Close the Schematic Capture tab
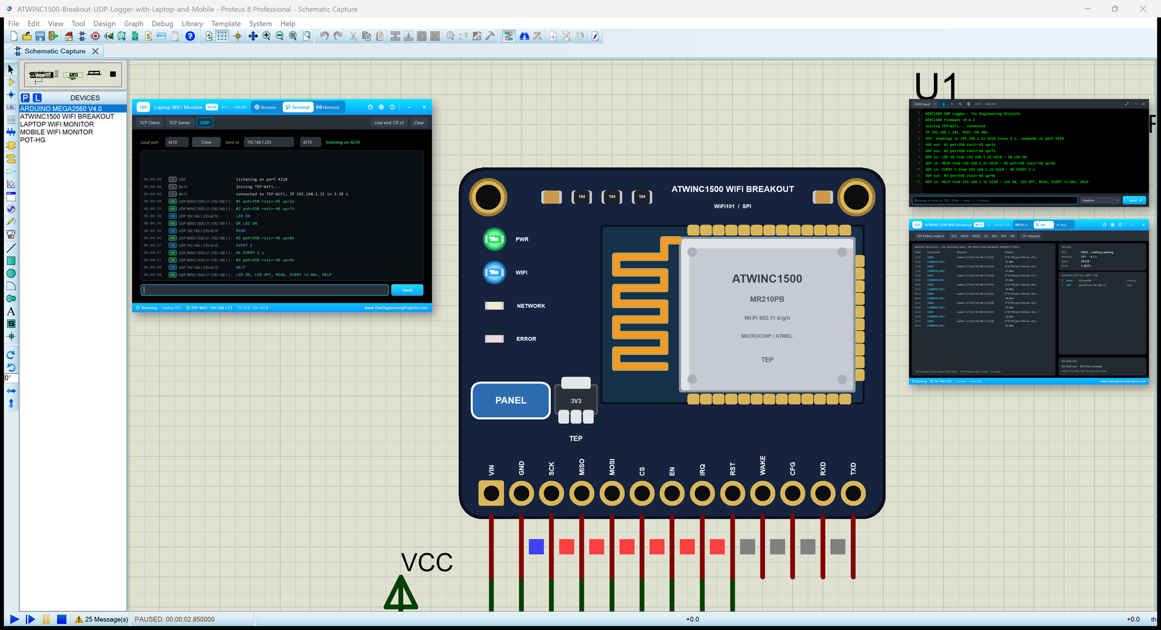 tap(95, 51)
